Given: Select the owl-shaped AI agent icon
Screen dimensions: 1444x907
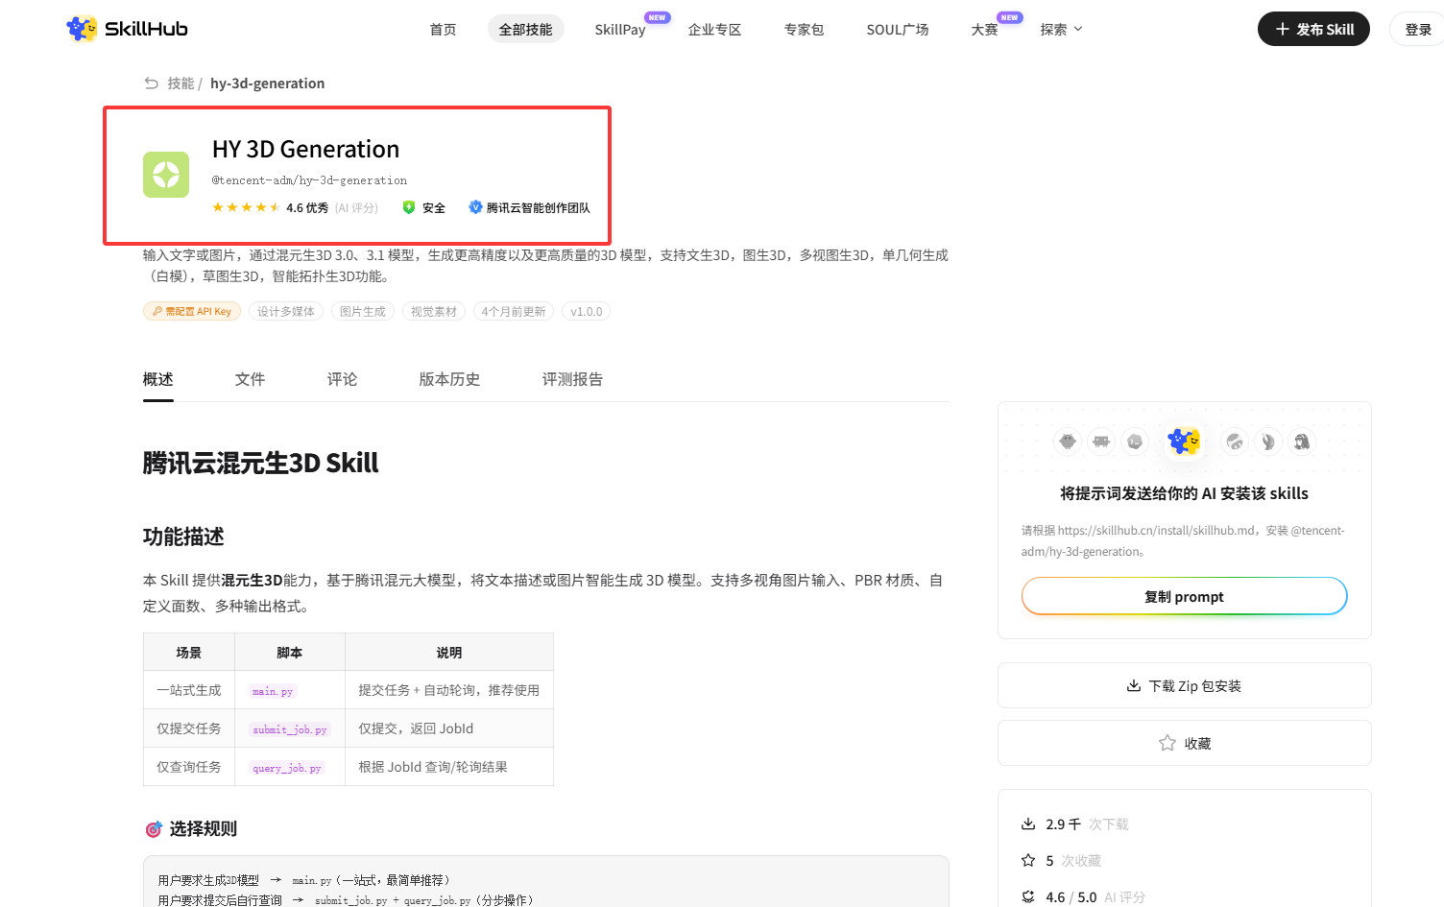Looking at the screenshot, I should (1068, 442).
